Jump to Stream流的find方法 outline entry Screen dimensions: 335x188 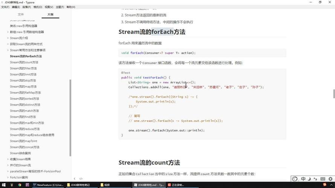[x=23, y=117]
